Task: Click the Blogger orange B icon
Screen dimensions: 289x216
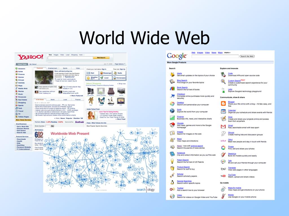Action: pos(223,103)
